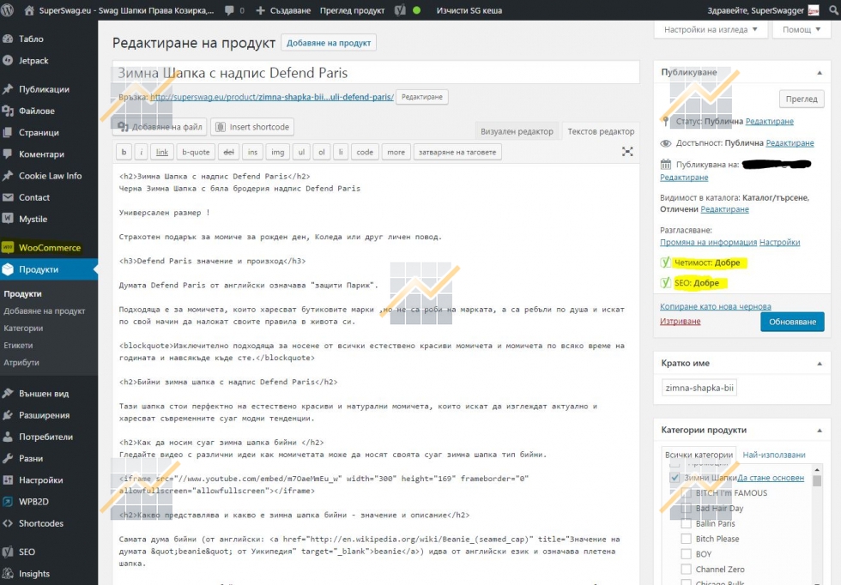Click the plus icon beside Създаване
Viewport: 841px width, 585px height.
pos(260,10)
